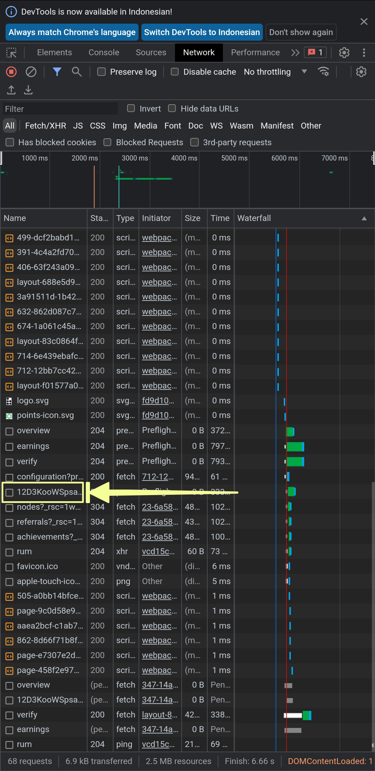Click Switch DevTools to Indonesian
The width and height of the screenshot is (375, 771).
(x=202, y=32)
